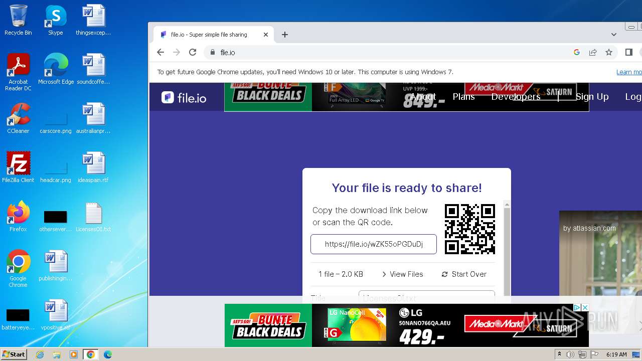Open the australianpr Word document
This screenshot has height=361, width=642.
click(x=93, y=118)
